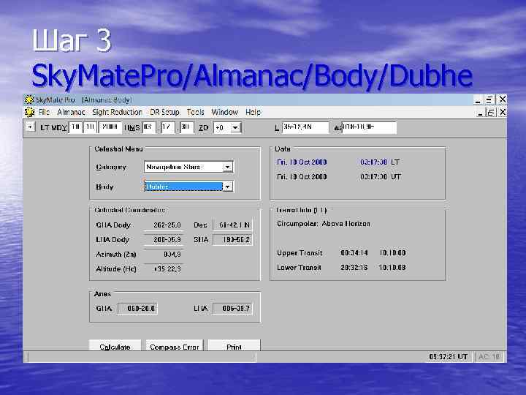Click the seconds field showing 30
The width and height of the screenshot is (526, 395).
tap(186, 127)
